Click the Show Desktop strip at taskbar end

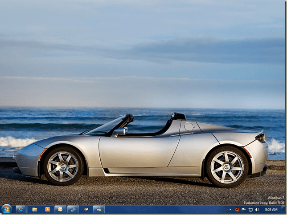point(283,209)
